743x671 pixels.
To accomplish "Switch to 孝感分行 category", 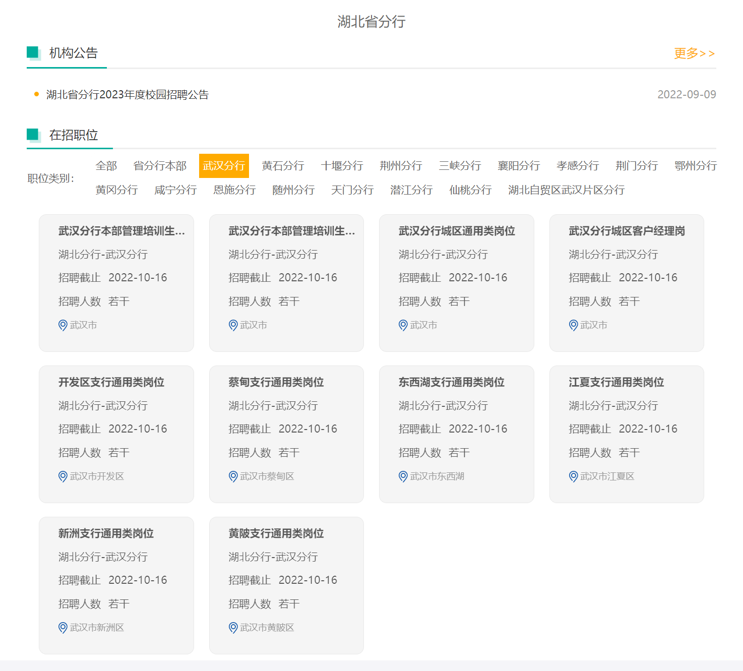I will pyautogui.click(x=578, y=166).
